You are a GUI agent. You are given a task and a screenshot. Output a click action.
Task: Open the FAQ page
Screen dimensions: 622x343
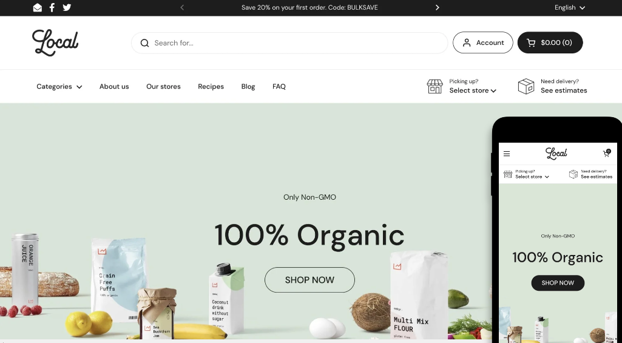pos(279,87)
